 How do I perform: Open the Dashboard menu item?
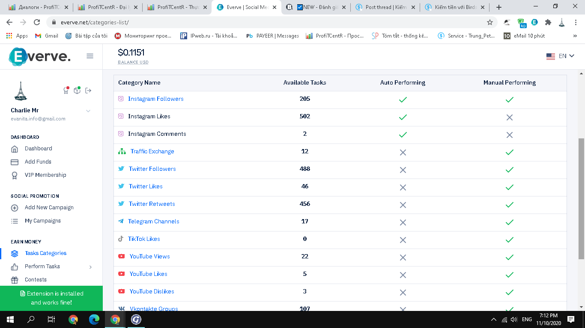pyautogui.click(x=39, y=149)
